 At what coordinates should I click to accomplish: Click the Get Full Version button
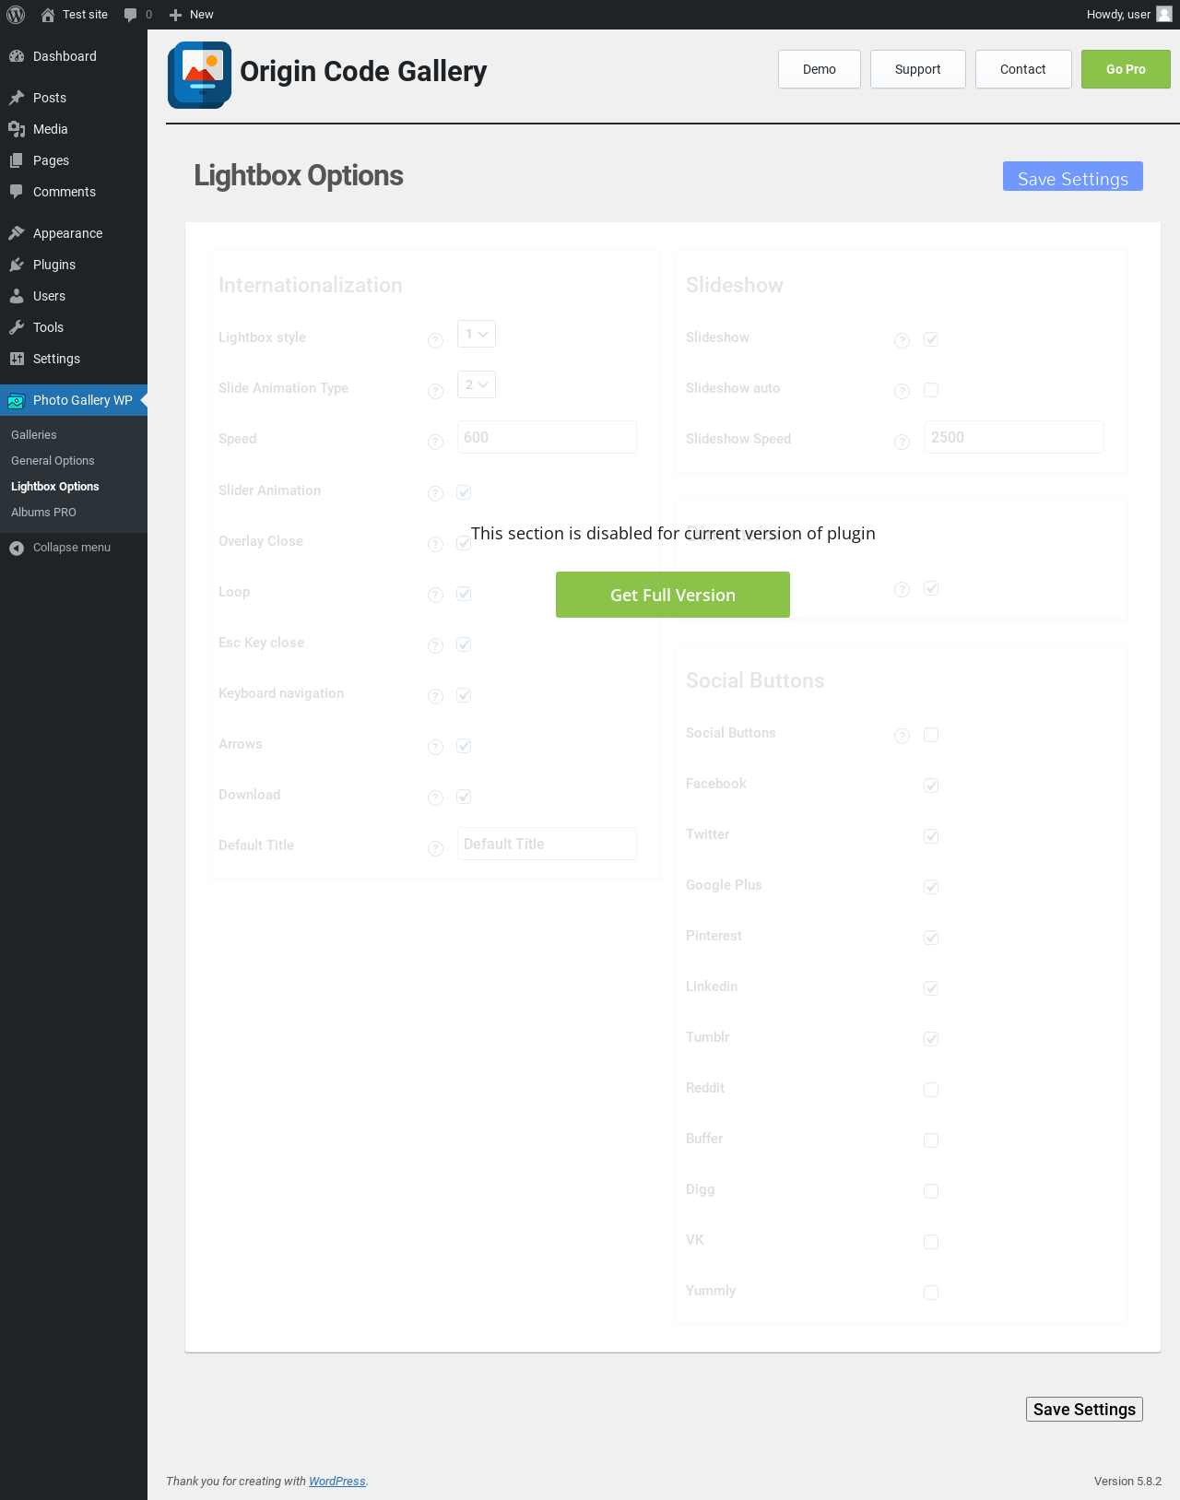(x=673, y=595)
